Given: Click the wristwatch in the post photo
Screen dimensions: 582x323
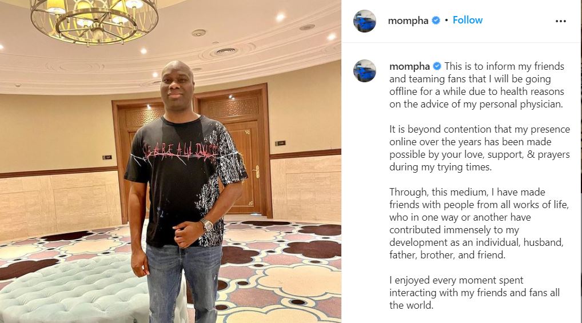Looking at the screenshot, I should [x=207, y=225].
